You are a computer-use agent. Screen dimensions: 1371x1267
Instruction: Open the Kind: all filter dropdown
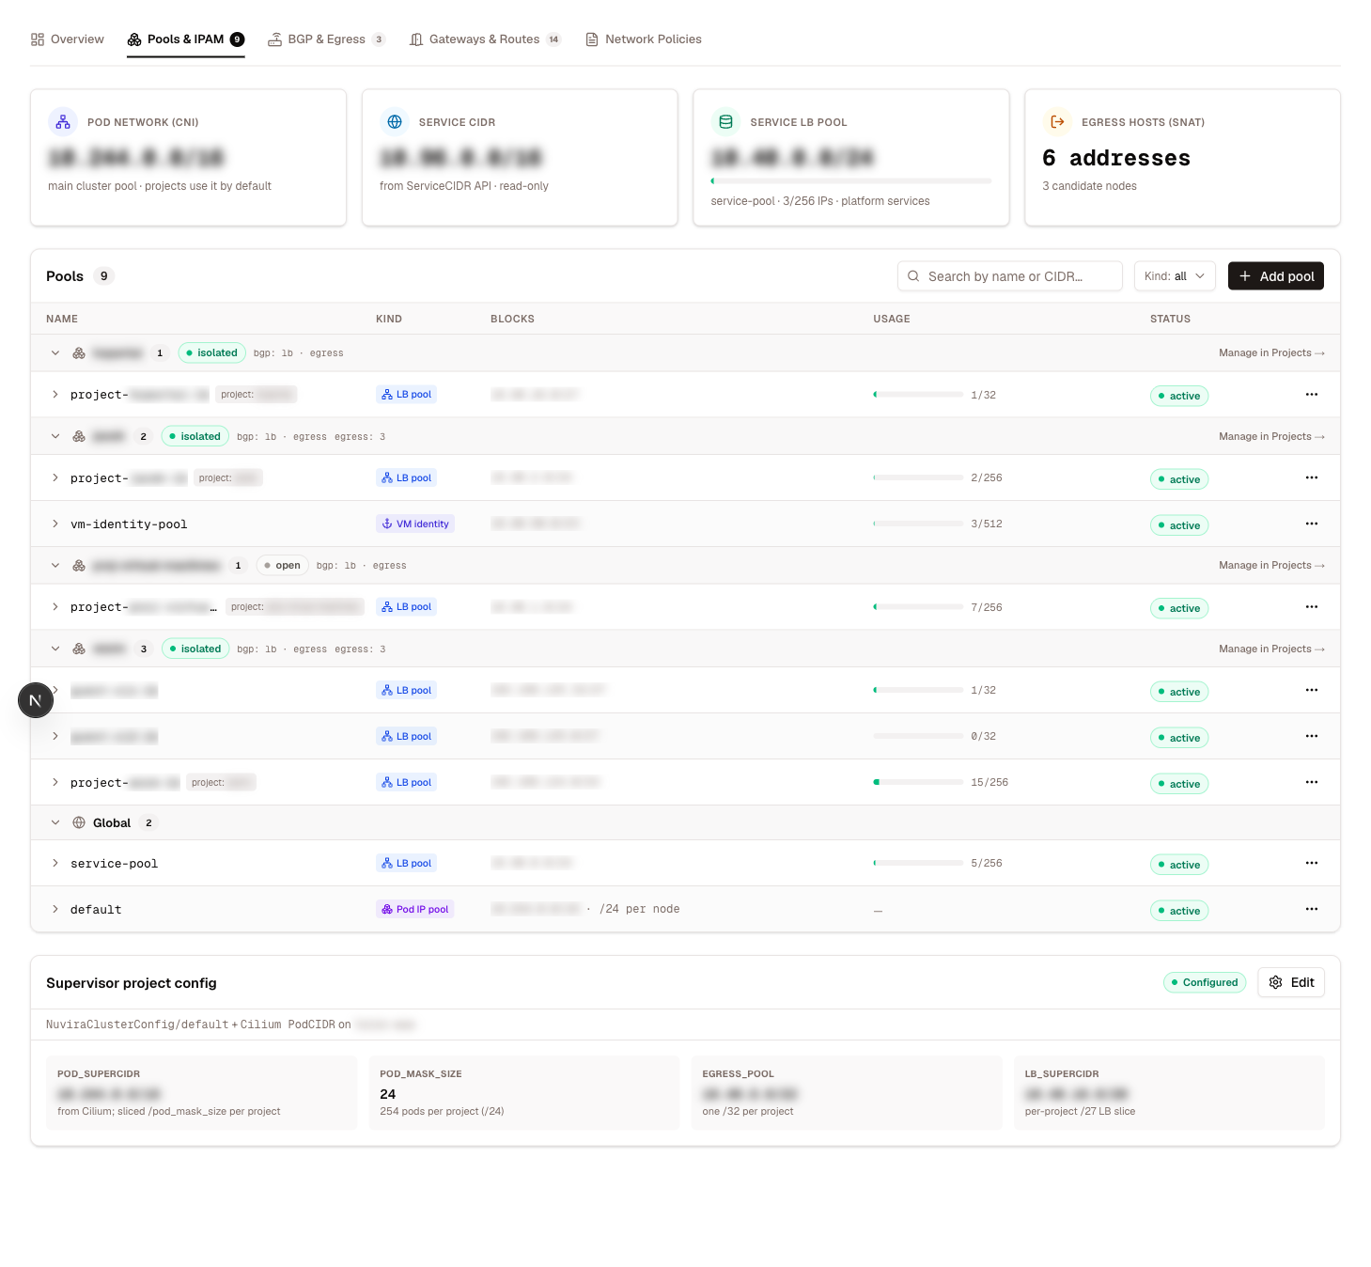pyautogui.click(x=1175, y=276)
